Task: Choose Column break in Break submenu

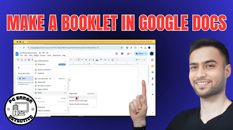Action: pyautogui.click(x=82, y=97)
